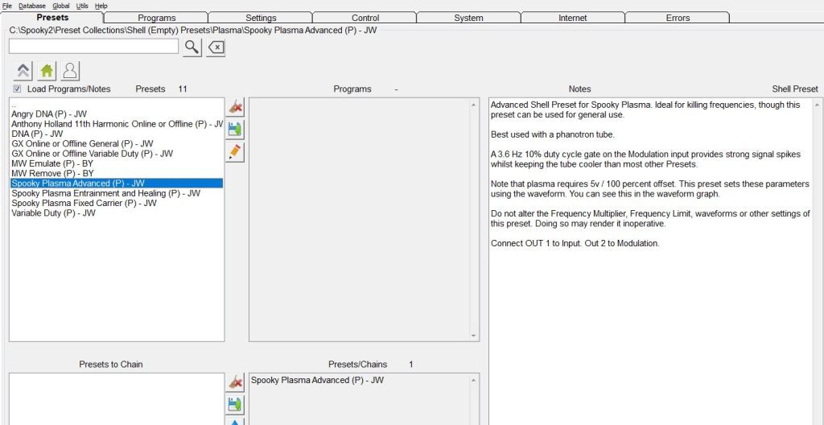Open the user presets person icon
Image resolution: width=824 pixels, height=425 pixels.
(70, 71)
